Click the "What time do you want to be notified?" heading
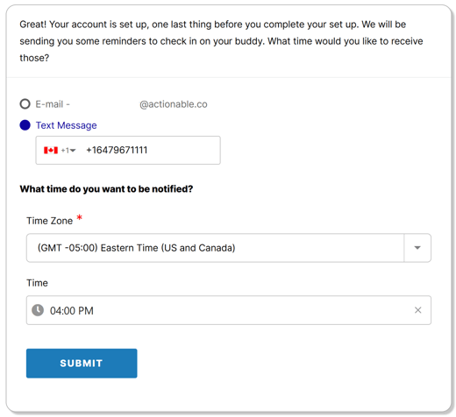 click(x=106, y=189)
